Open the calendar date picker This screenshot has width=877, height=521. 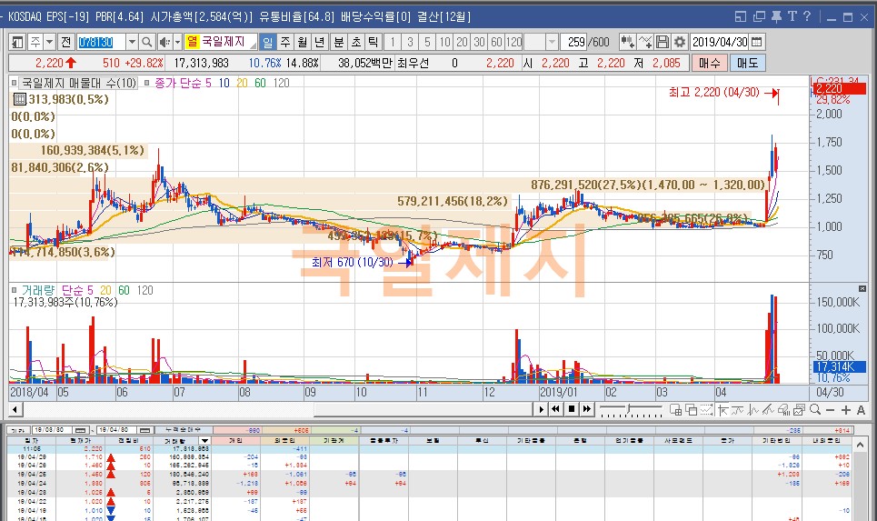click(757, 42)
